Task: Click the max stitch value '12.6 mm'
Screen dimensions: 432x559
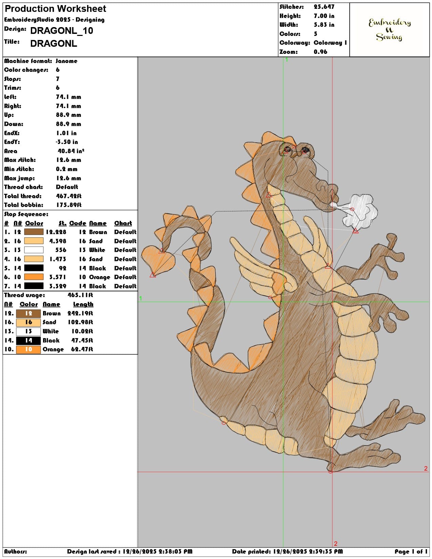Action: (68, 160)
